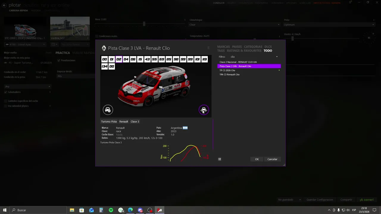
Task: Click the ¡A correr! button
Action: click(x=366, y=200)
